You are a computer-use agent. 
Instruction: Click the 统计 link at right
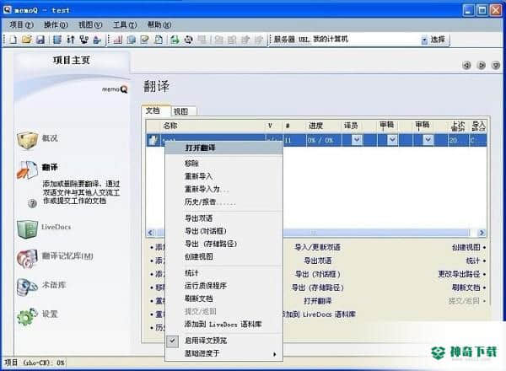pyautogui.click(x=473, y=261)
